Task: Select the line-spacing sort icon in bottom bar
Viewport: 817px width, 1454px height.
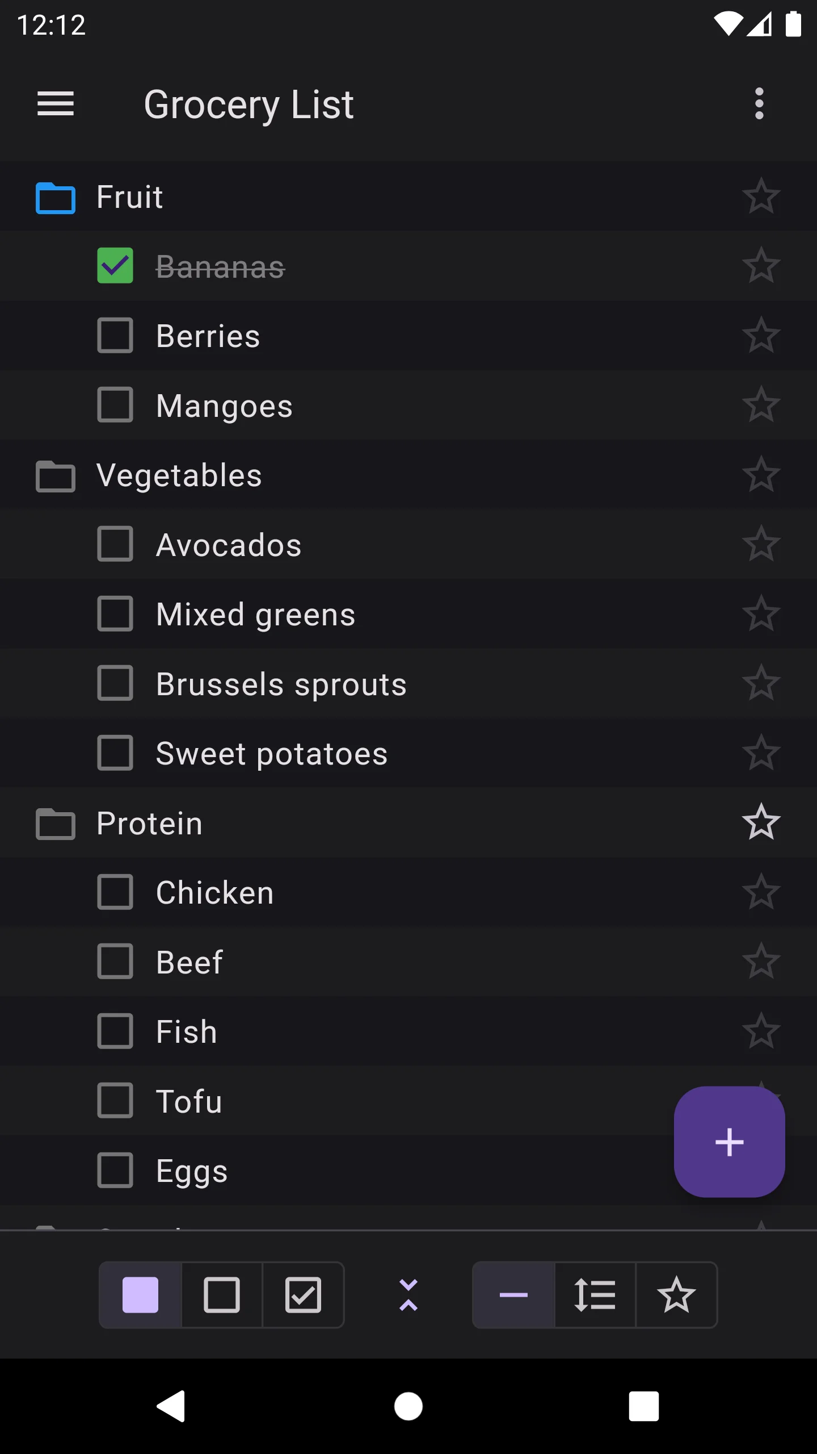Action: (x=595, y=1295)
